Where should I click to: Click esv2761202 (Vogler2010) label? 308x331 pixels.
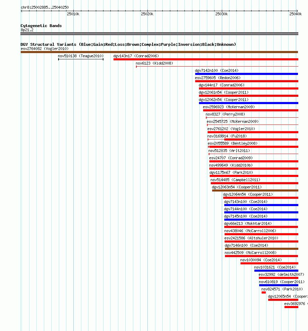point(231,129)
